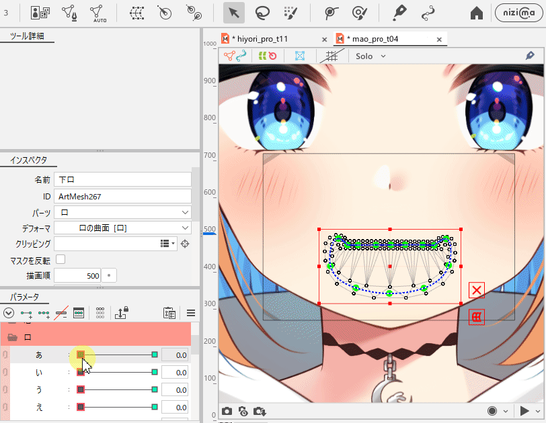546x423 pixels.
Task: Select the arrow selection tool
Action: pos(234,12)
